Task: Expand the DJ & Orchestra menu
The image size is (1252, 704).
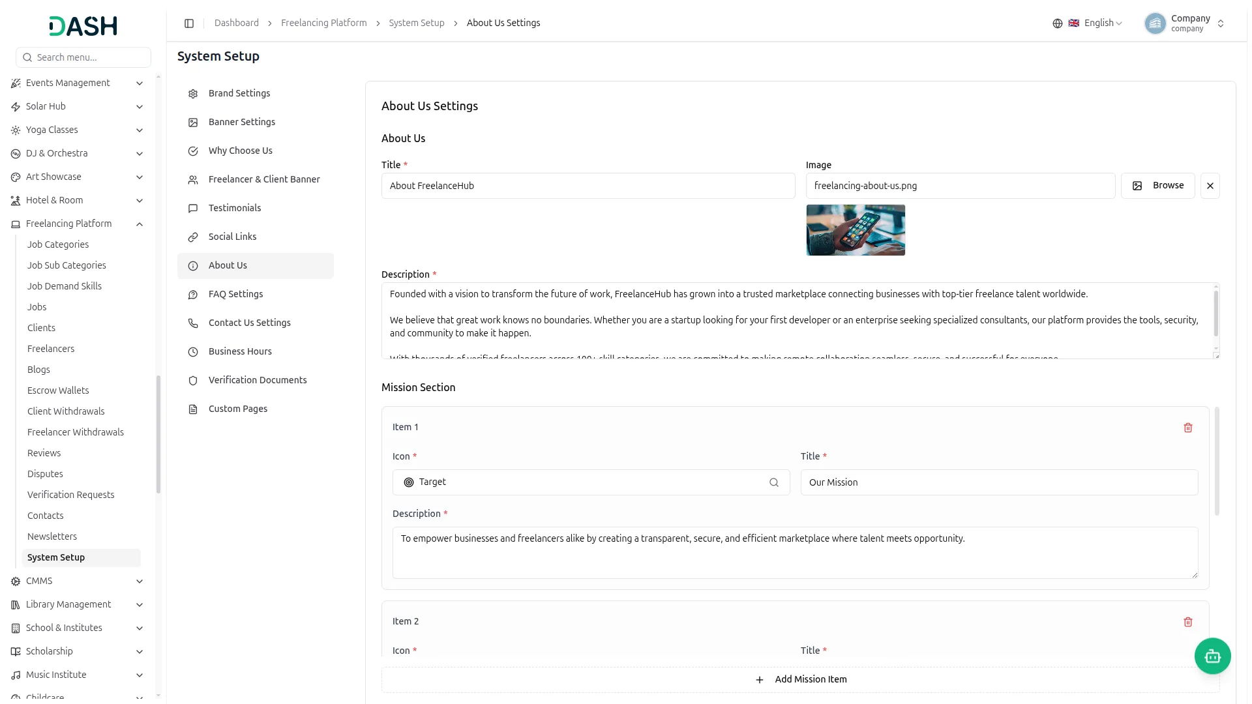Action: (x=139, y=154)
